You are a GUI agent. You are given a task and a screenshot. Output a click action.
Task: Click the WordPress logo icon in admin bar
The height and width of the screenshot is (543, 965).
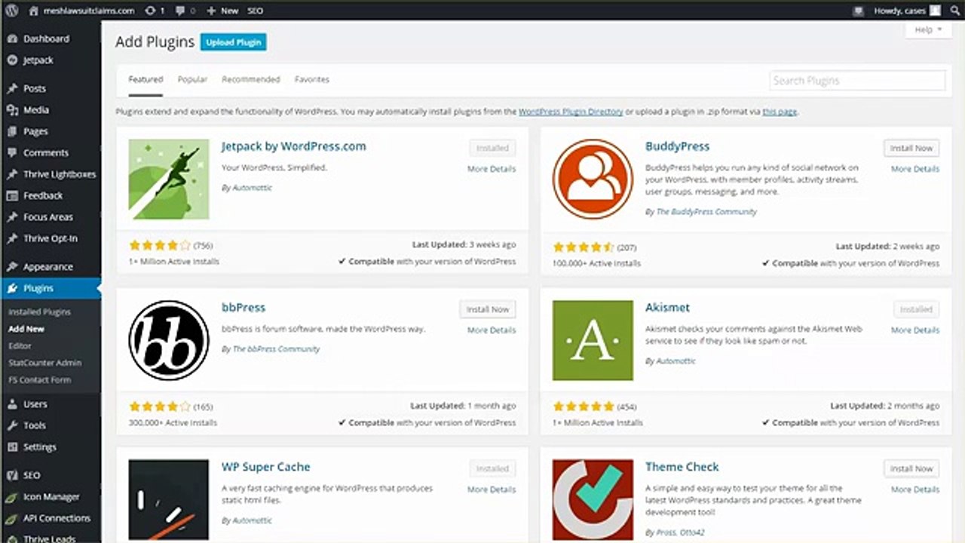click(12, 11)
